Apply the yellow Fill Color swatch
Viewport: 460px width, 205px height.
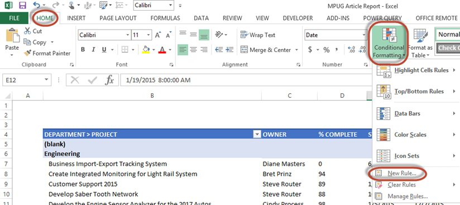coord(146,50)
